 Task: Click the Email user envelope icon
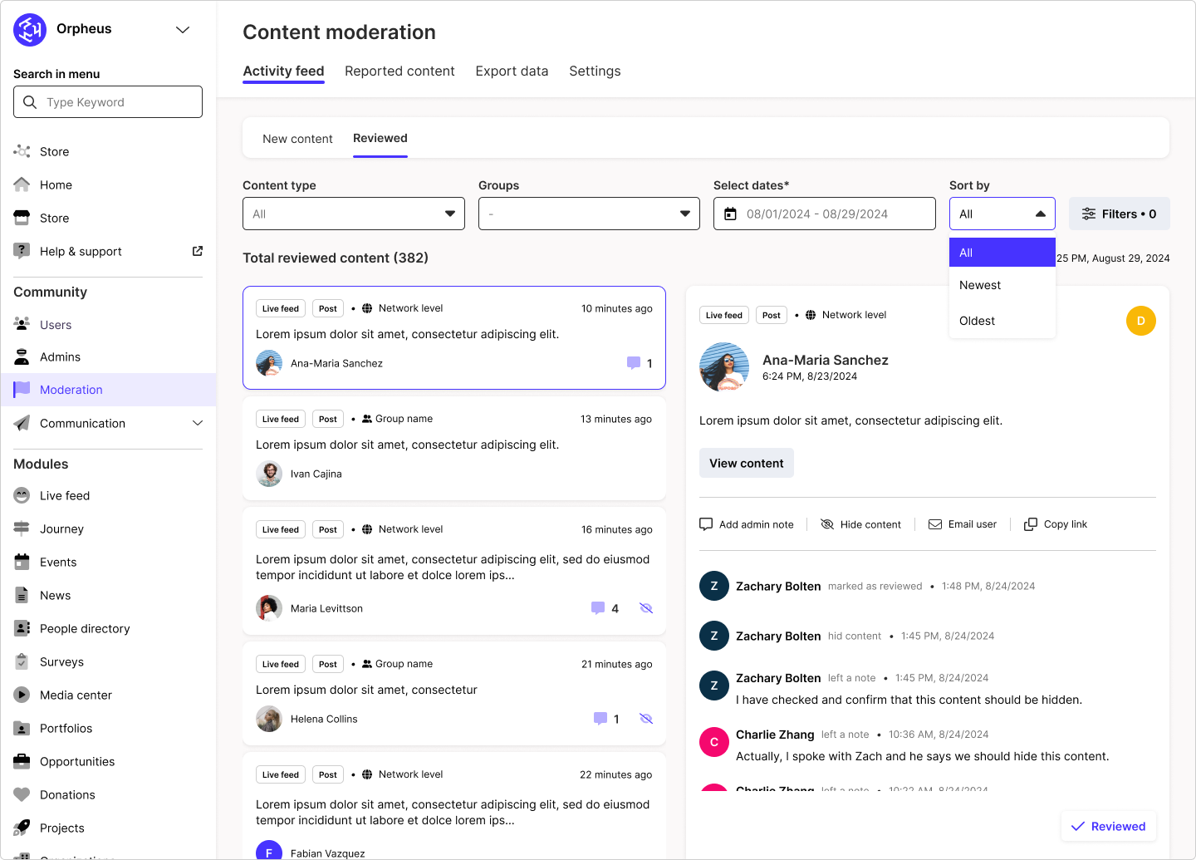(x=937, y=523)
